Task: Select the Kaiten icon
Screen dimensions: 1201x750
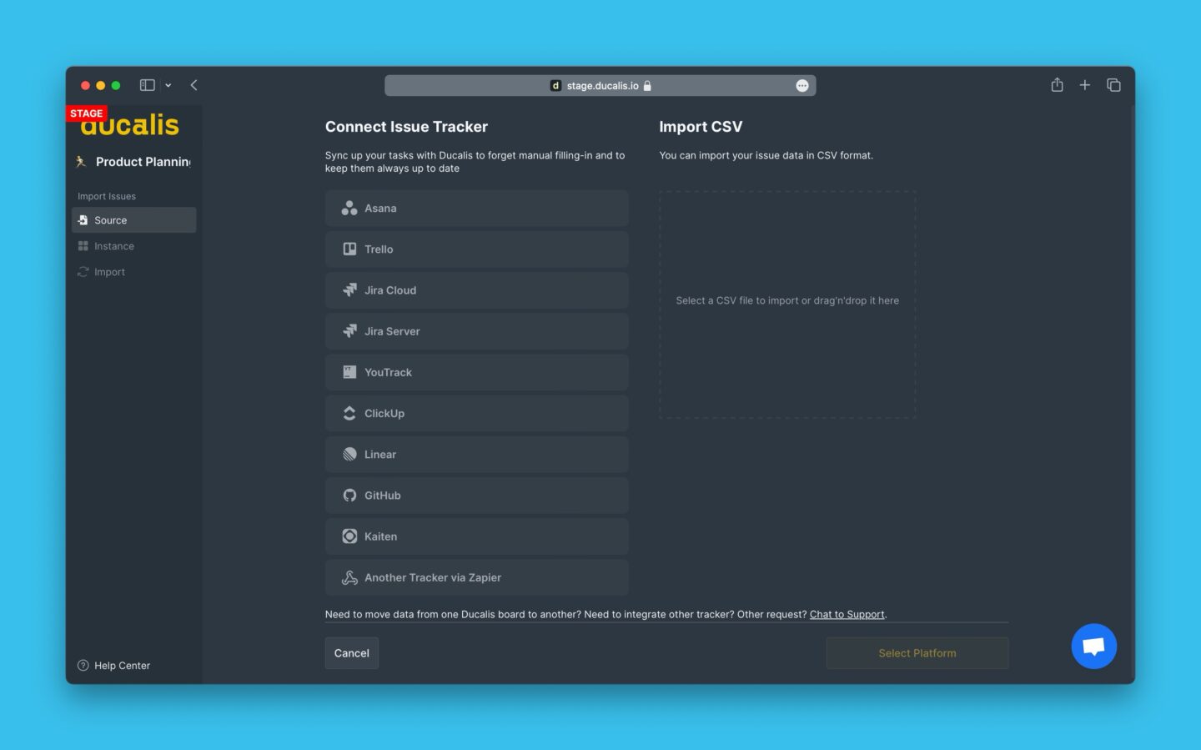Action: pos(349,536)
